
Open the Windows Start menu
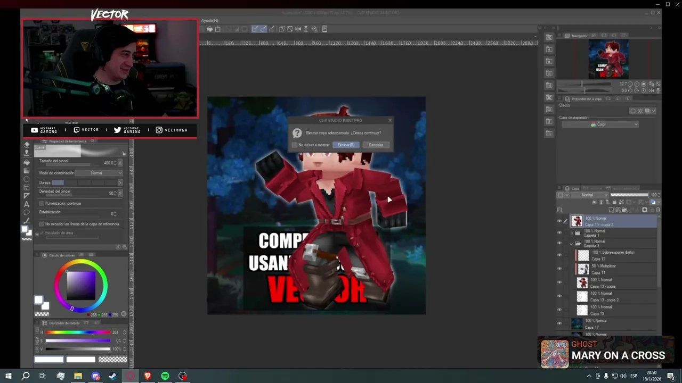point(8,376)
